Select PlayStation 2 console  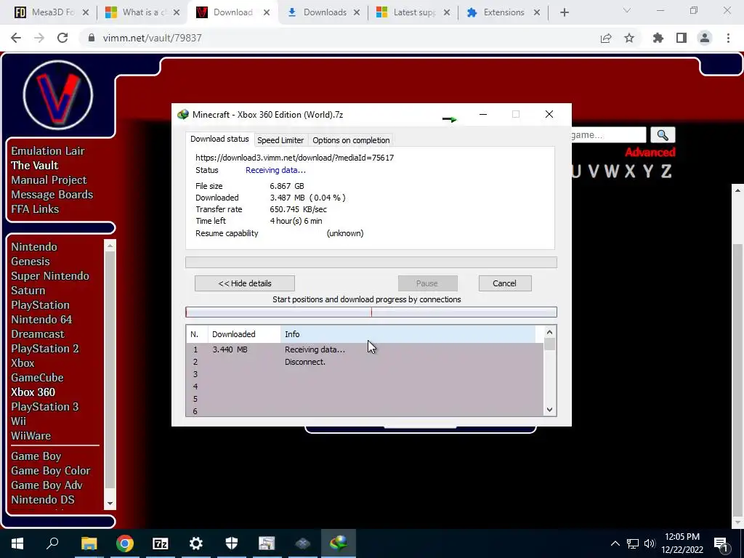pos(45,348)
